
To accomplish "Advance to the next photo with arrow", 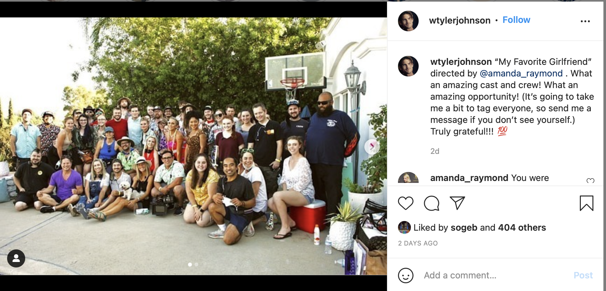I will [x=372, y=146].
